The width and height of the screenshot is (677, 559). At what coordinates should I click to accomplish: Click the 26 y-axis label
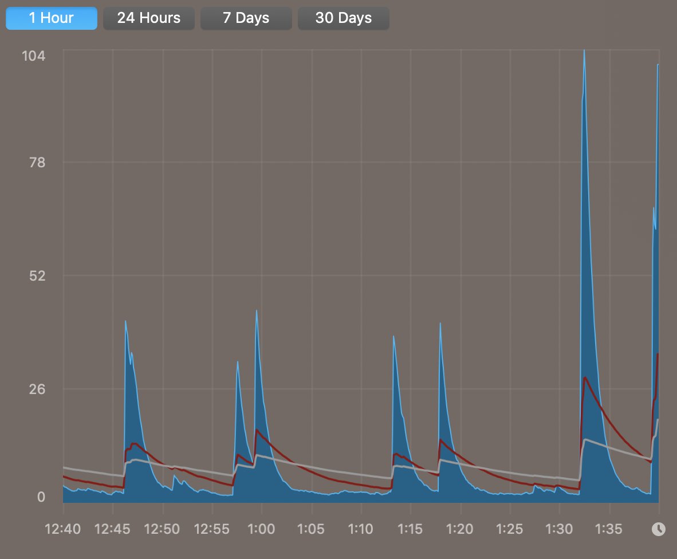point(37,389)
